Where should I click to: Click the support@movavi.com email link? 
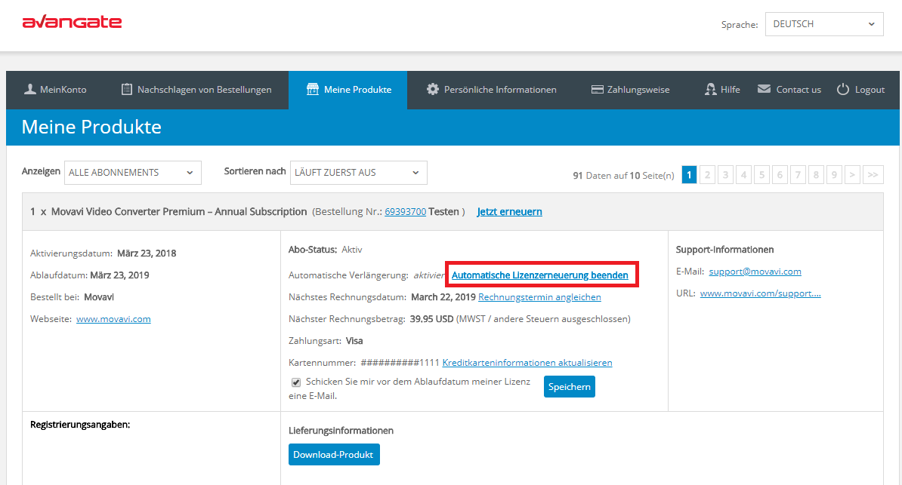755,272
